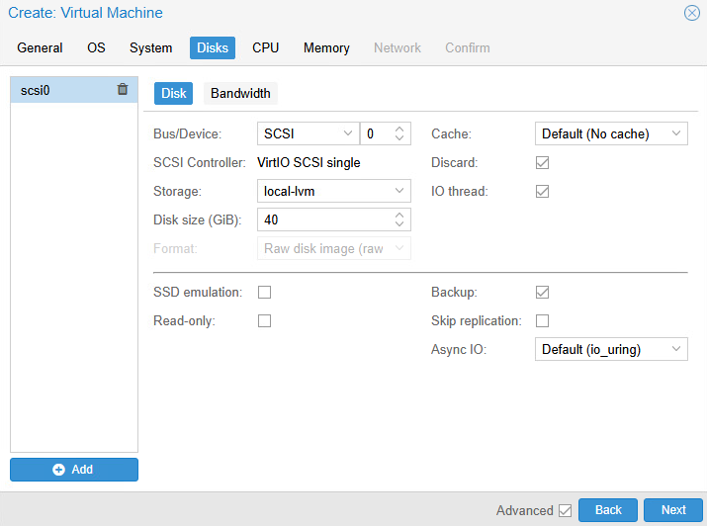This screenshot has width=707, height=526.
Task: Open the Bus/Device SCSI dropdown
Action: [x=307, y=133]
